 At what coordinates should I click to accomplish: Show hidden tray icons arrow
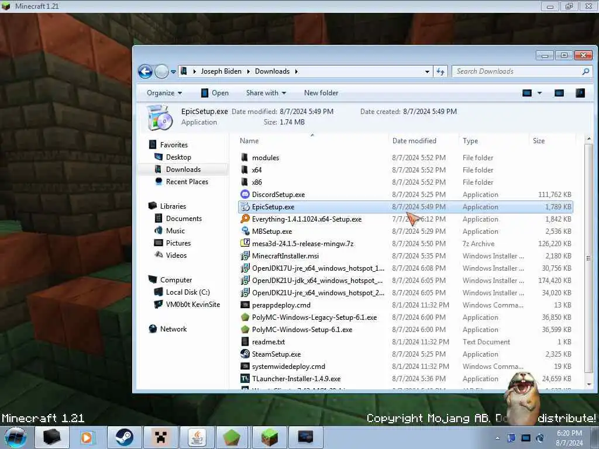click(497, 438)
